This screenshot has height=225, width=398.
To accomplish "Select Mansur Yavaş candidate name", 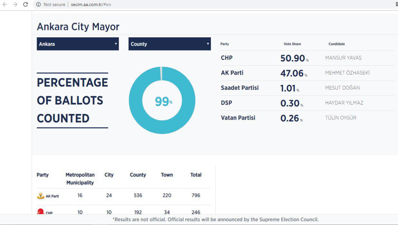I will coord(343,58).
